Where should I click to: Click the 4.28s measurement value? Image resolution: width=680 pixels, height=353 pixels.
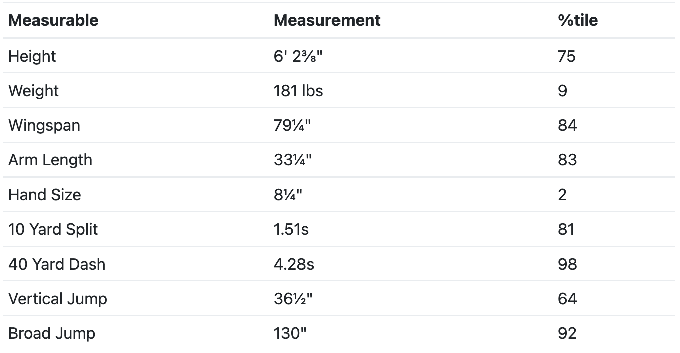click(294, 264)
